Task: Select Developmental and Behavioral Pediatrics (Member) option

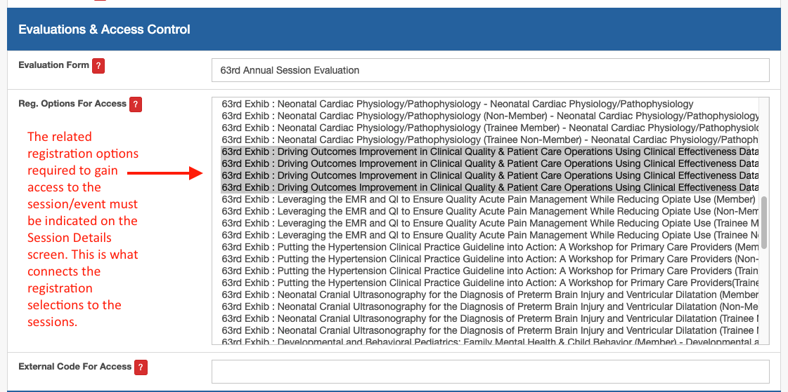Action: coord(490,342)
